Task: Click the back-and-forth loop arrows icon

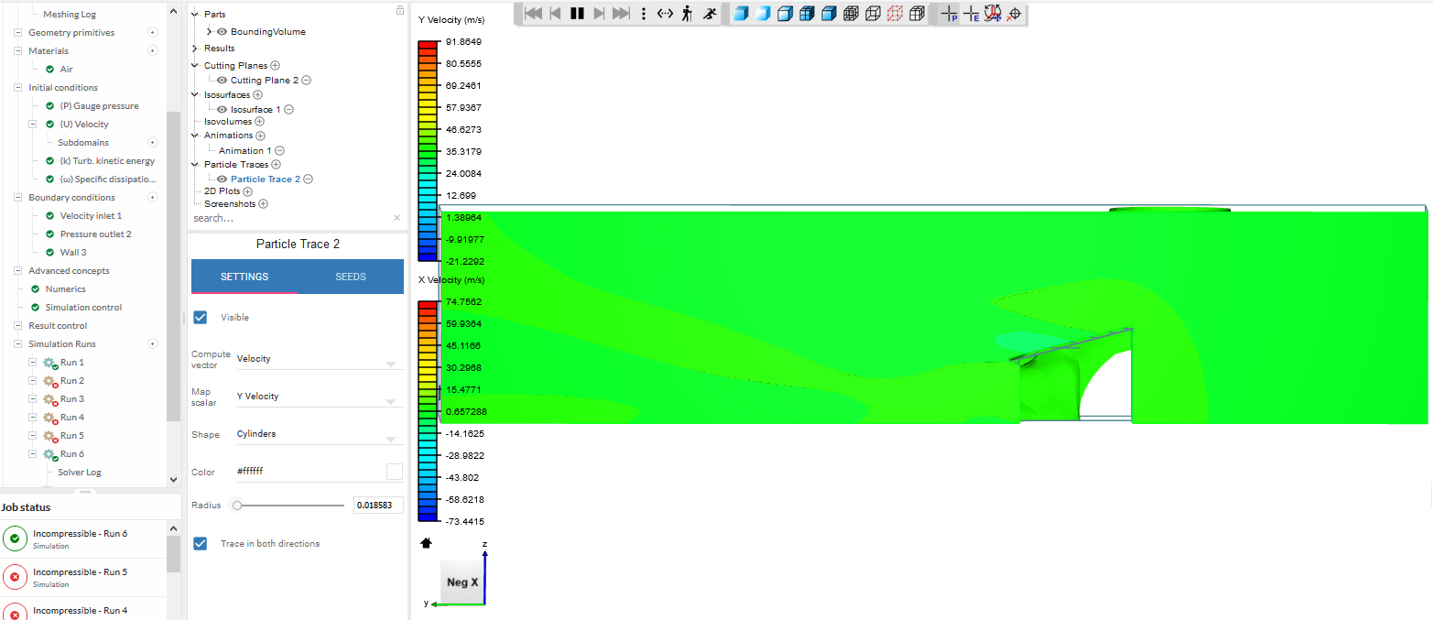Action: (666, 14)
